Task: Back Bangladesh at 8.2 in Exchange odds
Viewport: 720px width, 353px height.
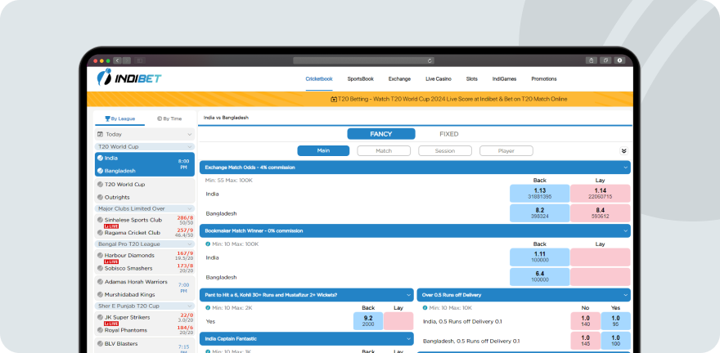Action: [539, 213]
